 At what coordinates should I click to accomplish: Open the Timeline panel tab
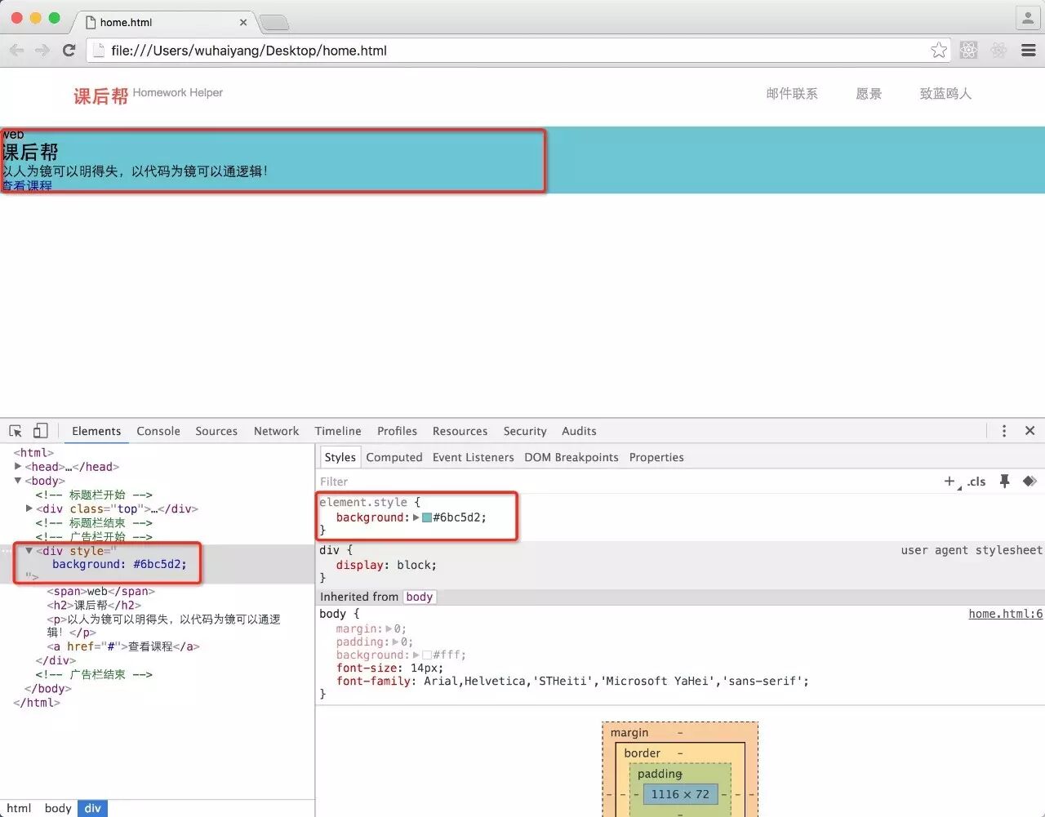click(x=338, y=431)
